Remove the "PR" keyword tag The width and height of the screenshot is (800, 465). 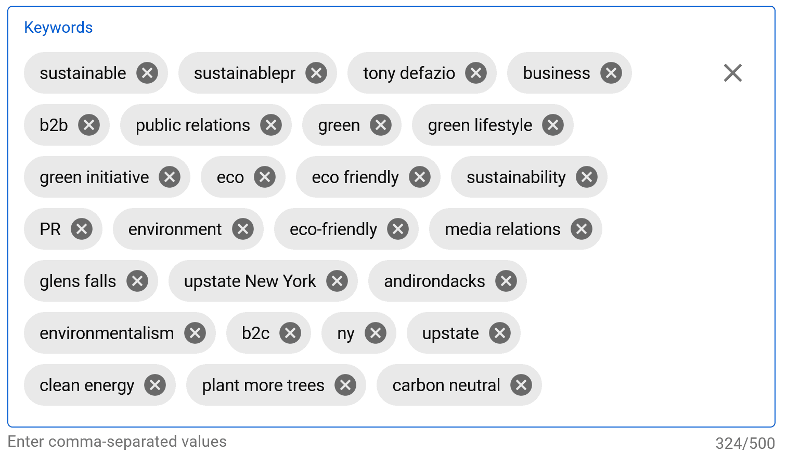point(82,229)
